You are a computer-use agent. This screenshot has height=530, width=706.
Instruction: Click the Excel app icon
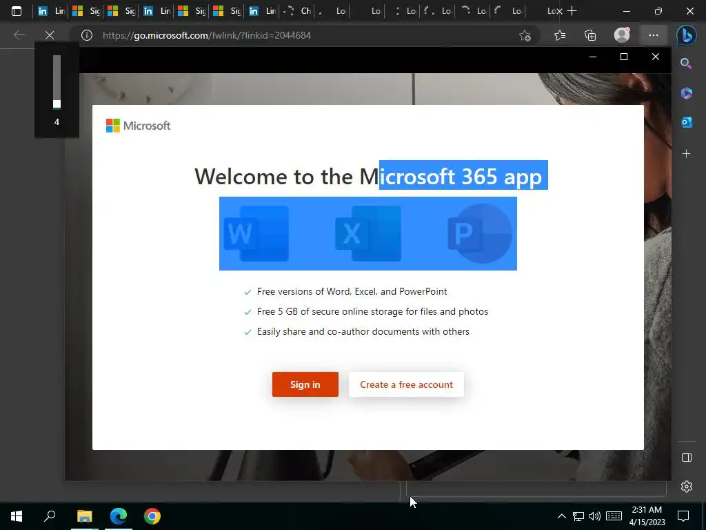pos(368,233)
